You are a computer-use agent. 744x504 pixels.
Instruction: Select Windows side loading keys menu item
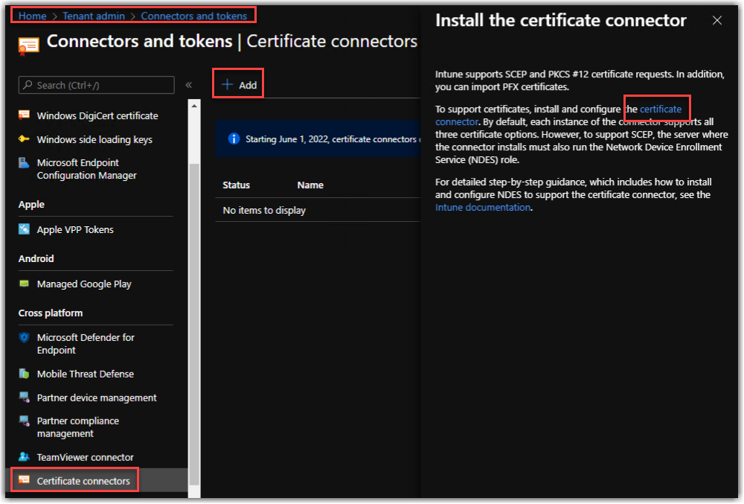tap(95, 139)
